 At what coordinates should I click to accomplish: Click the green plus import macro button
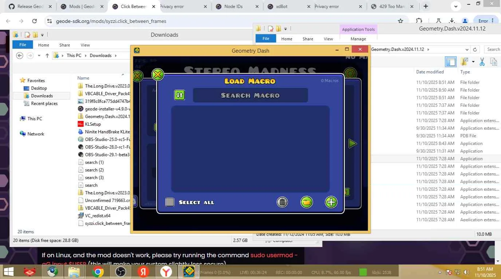pyautogui.click(x=331, y=202)
